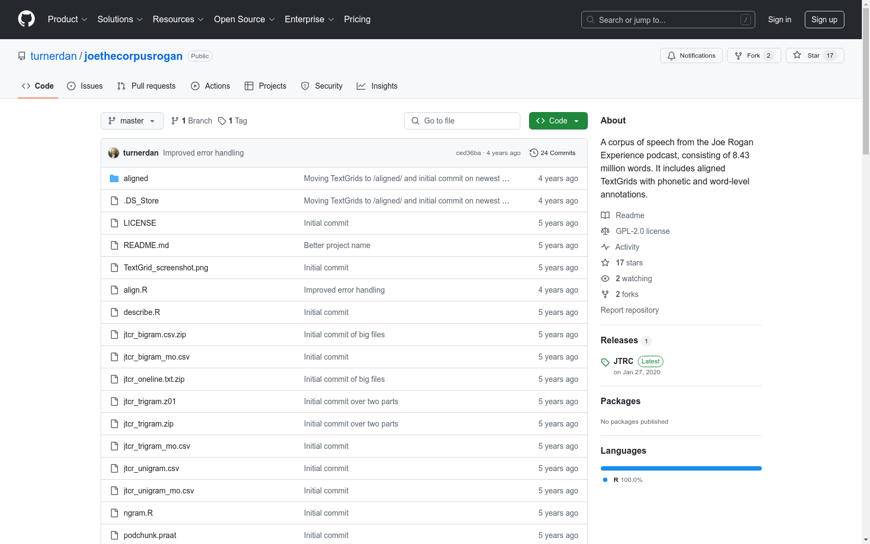Open the Pricing page
Image resolution: width=870 pixels, height=544 pixels.
(357, 20)
